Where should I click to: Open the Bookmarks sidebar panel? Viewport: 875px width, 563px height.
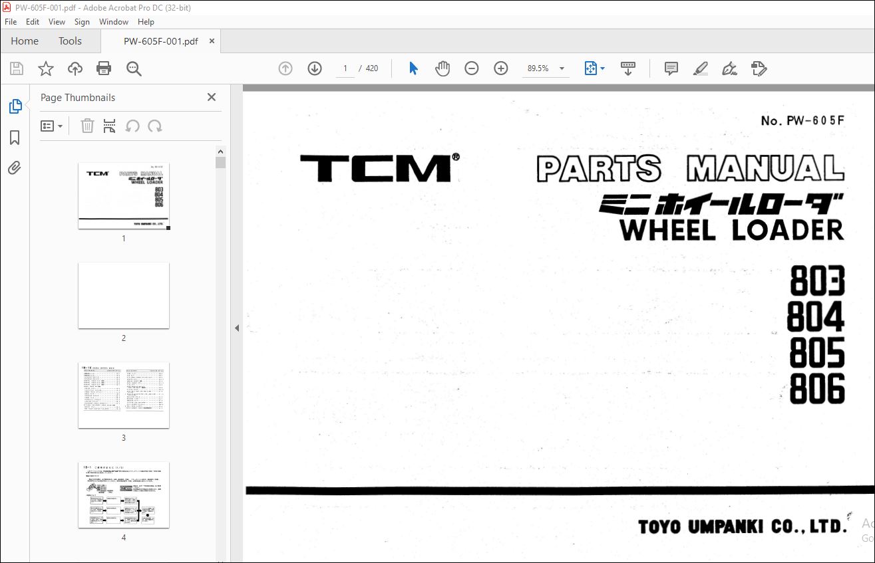click(x=15, y=138)
